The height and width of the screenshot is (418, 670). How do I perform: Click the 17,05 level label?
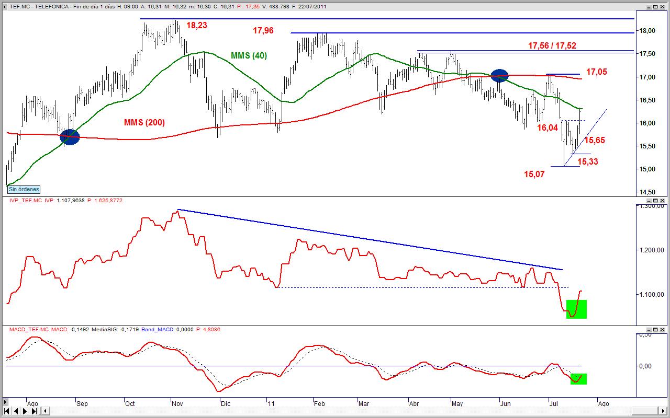point(597,72)
